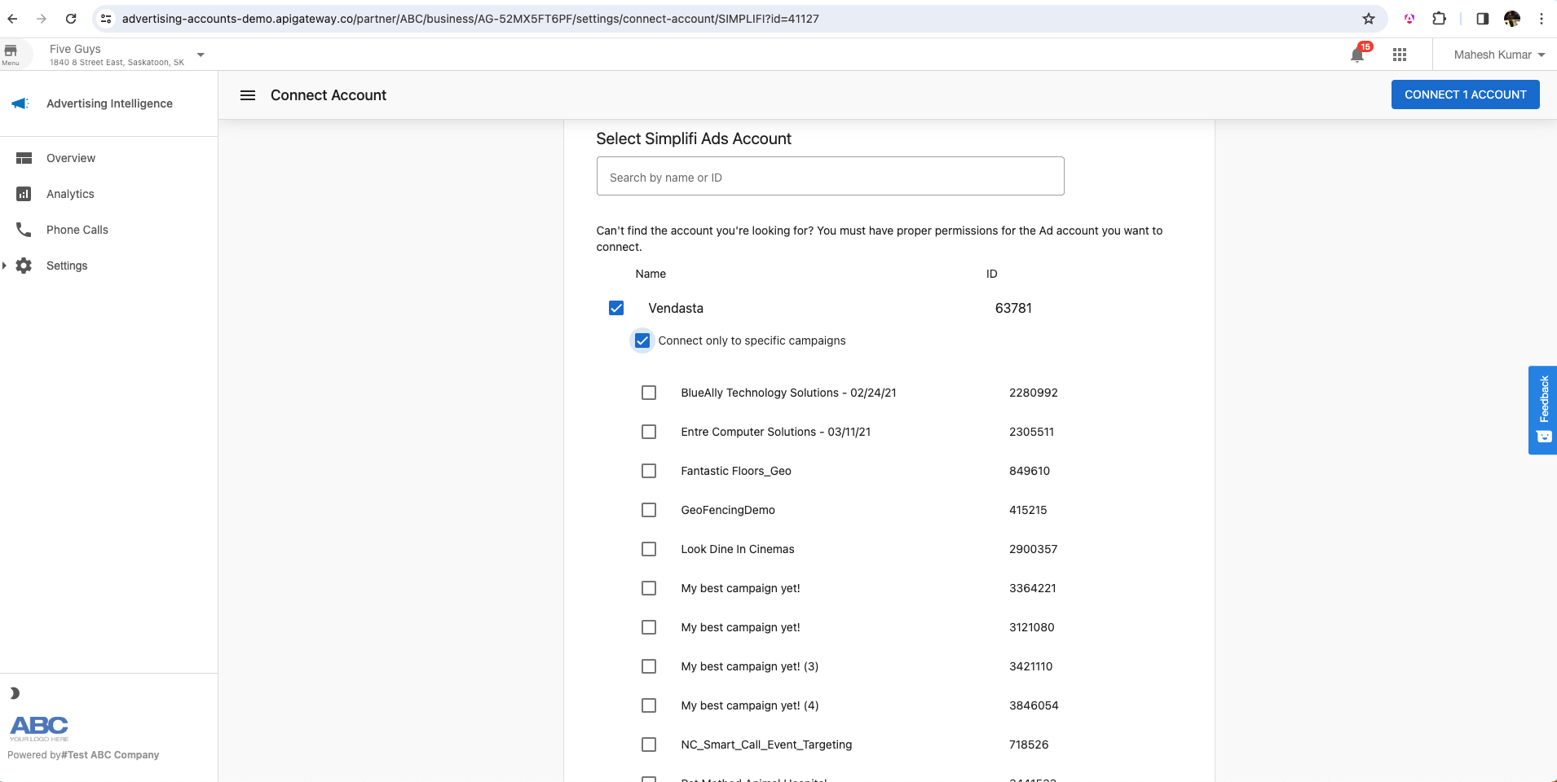Select the Analytics bar chart icon

[24, 193]
